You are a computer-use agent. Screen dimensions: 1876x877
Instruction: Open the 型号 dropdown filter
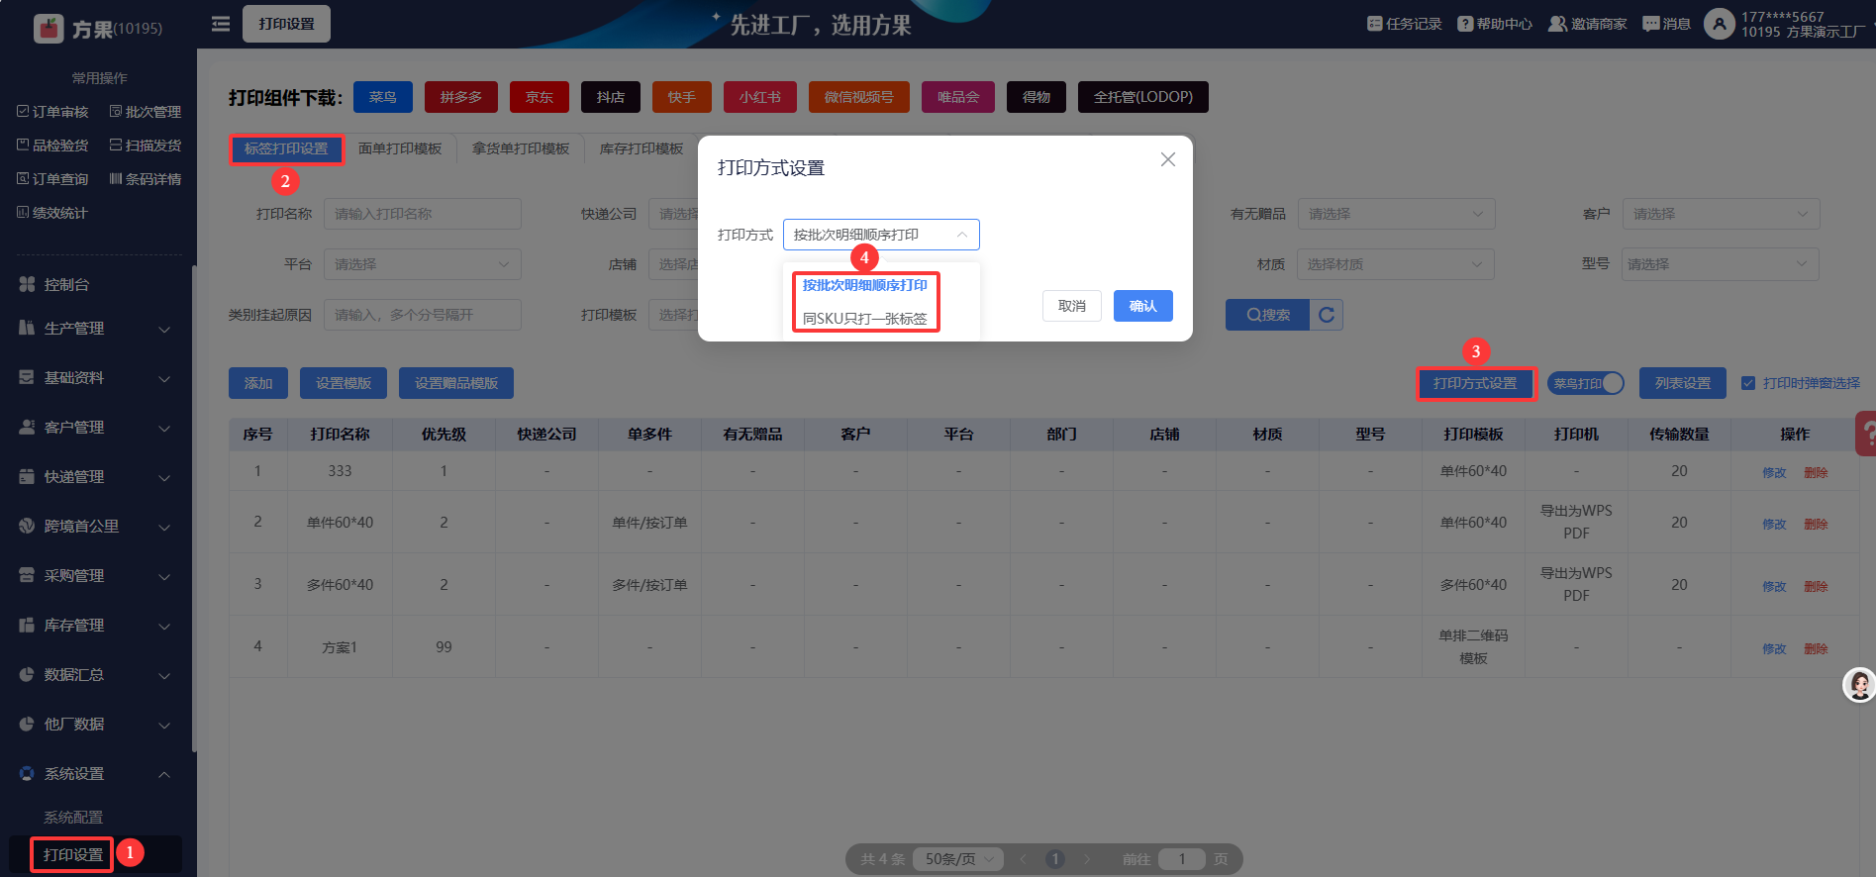coord(1721,264)
